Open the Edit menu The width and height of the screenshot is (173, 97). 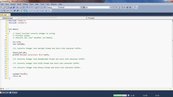click(x=2, y=4)
